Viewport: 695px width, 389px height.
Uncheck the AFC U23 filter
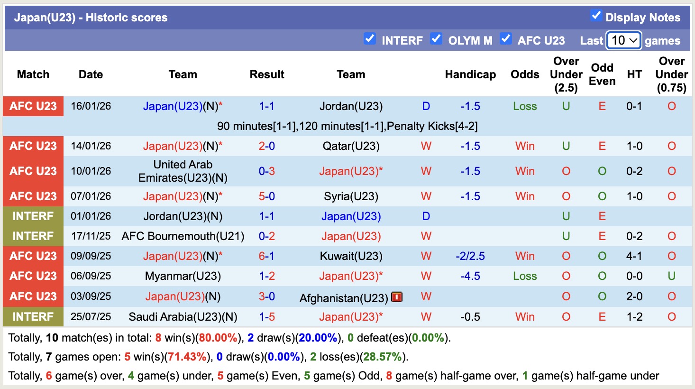click(506, 39)
